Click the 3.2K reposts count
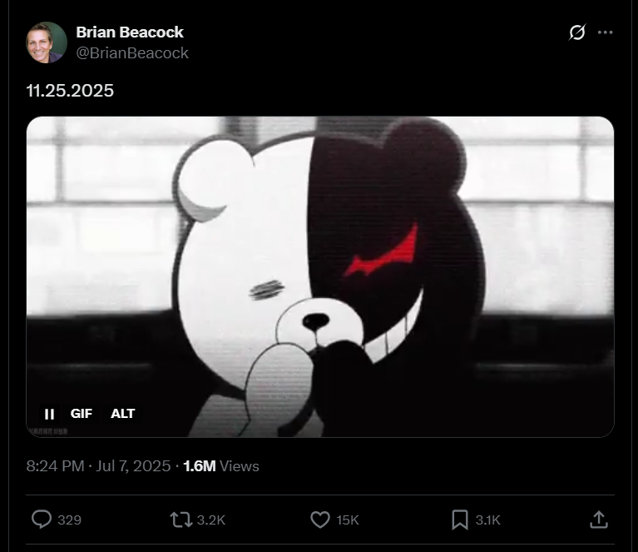 [x=211, y=520]
